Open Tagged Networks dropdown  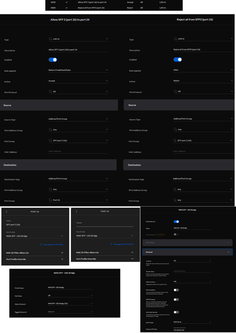pyautogui.click(x=70, y=312)
